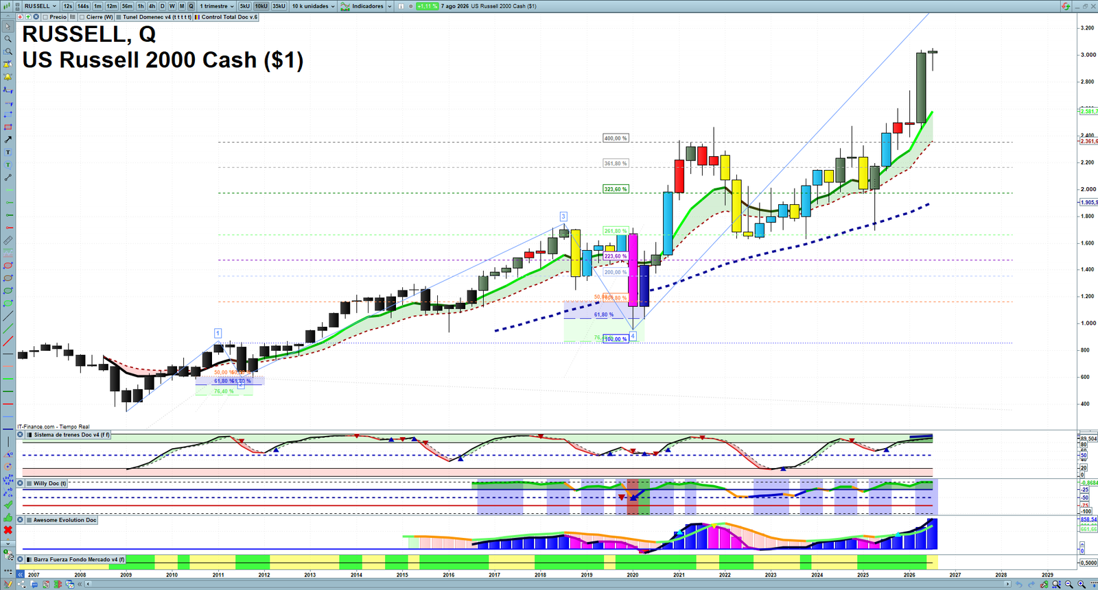Close the Barra Fuerza Fondo Mercado panel
This screenshot has width=1098, height=590.
[x=20, y=560]
